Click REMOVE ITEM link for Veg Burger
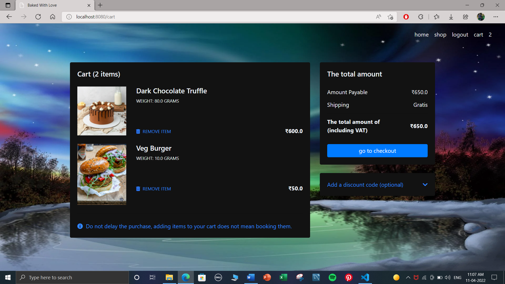The height and width of the screenshot is (284, 505). tap(157, 189)
